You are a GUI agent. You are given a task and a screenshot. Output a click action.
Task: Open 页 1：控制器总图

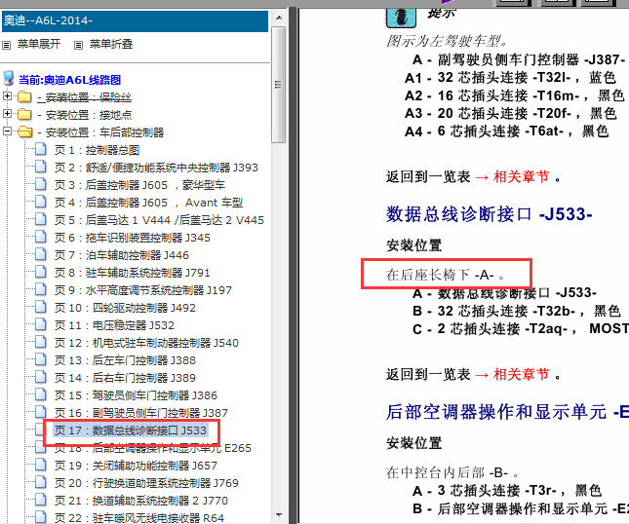(x=98, y=150)
